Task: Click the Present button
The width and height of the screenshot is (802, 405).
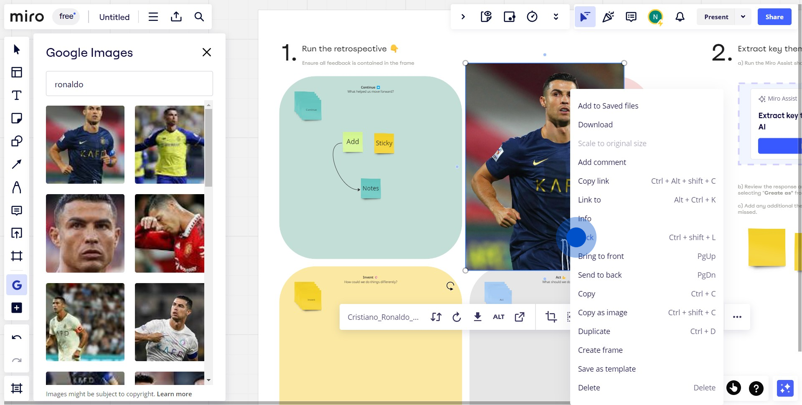Action: click(x=716, y=17)
